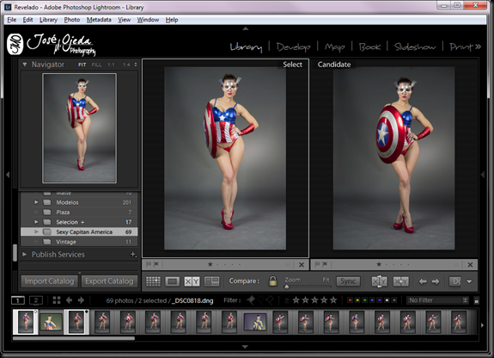494x358 pixels.
Task: Click the Done button in toolbar
Action: (x=455, y=281)
